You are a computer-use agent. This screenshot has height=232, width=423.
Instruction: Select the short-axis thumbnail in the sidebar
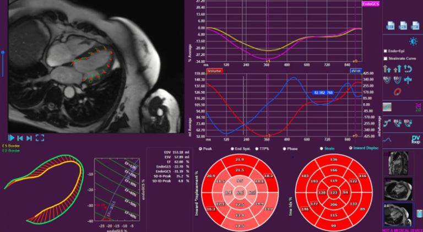[397, 163]
